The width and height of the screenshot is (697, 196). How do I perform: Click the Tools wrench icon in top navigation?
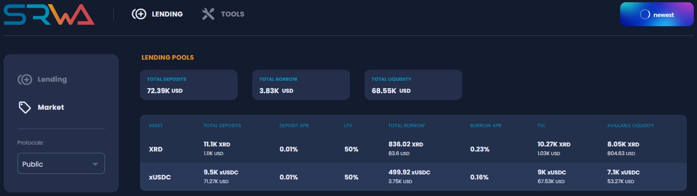[x=208, y=14]
